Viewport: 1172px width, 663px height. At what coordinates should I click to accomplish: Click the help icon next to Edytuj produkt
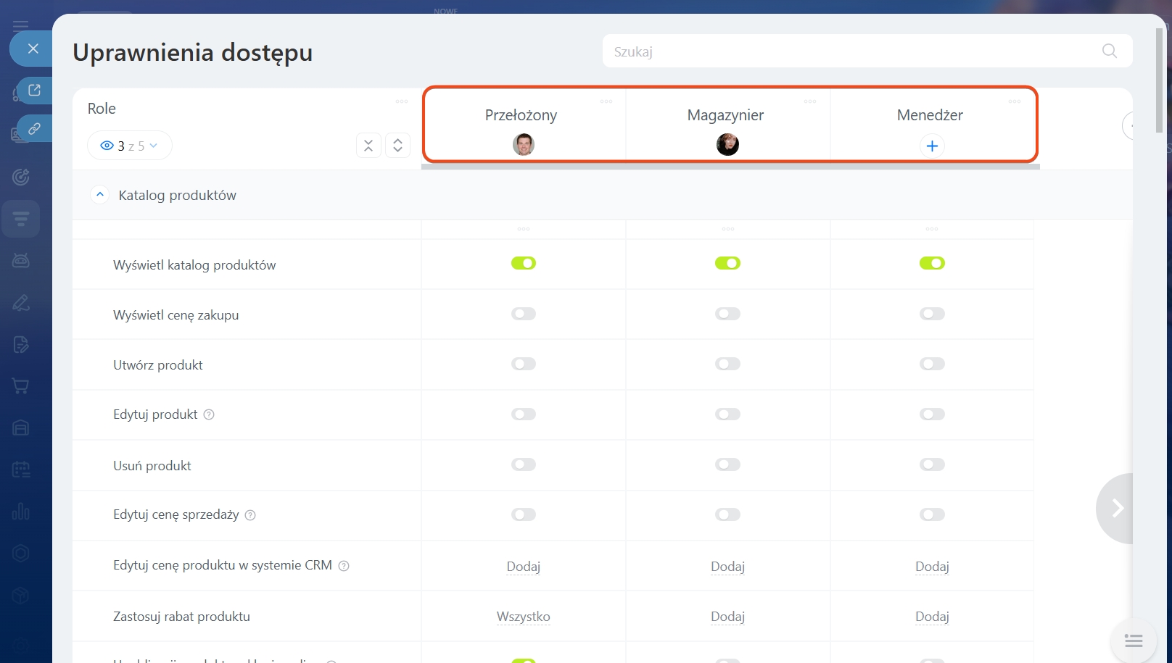(x=209, y=414)
